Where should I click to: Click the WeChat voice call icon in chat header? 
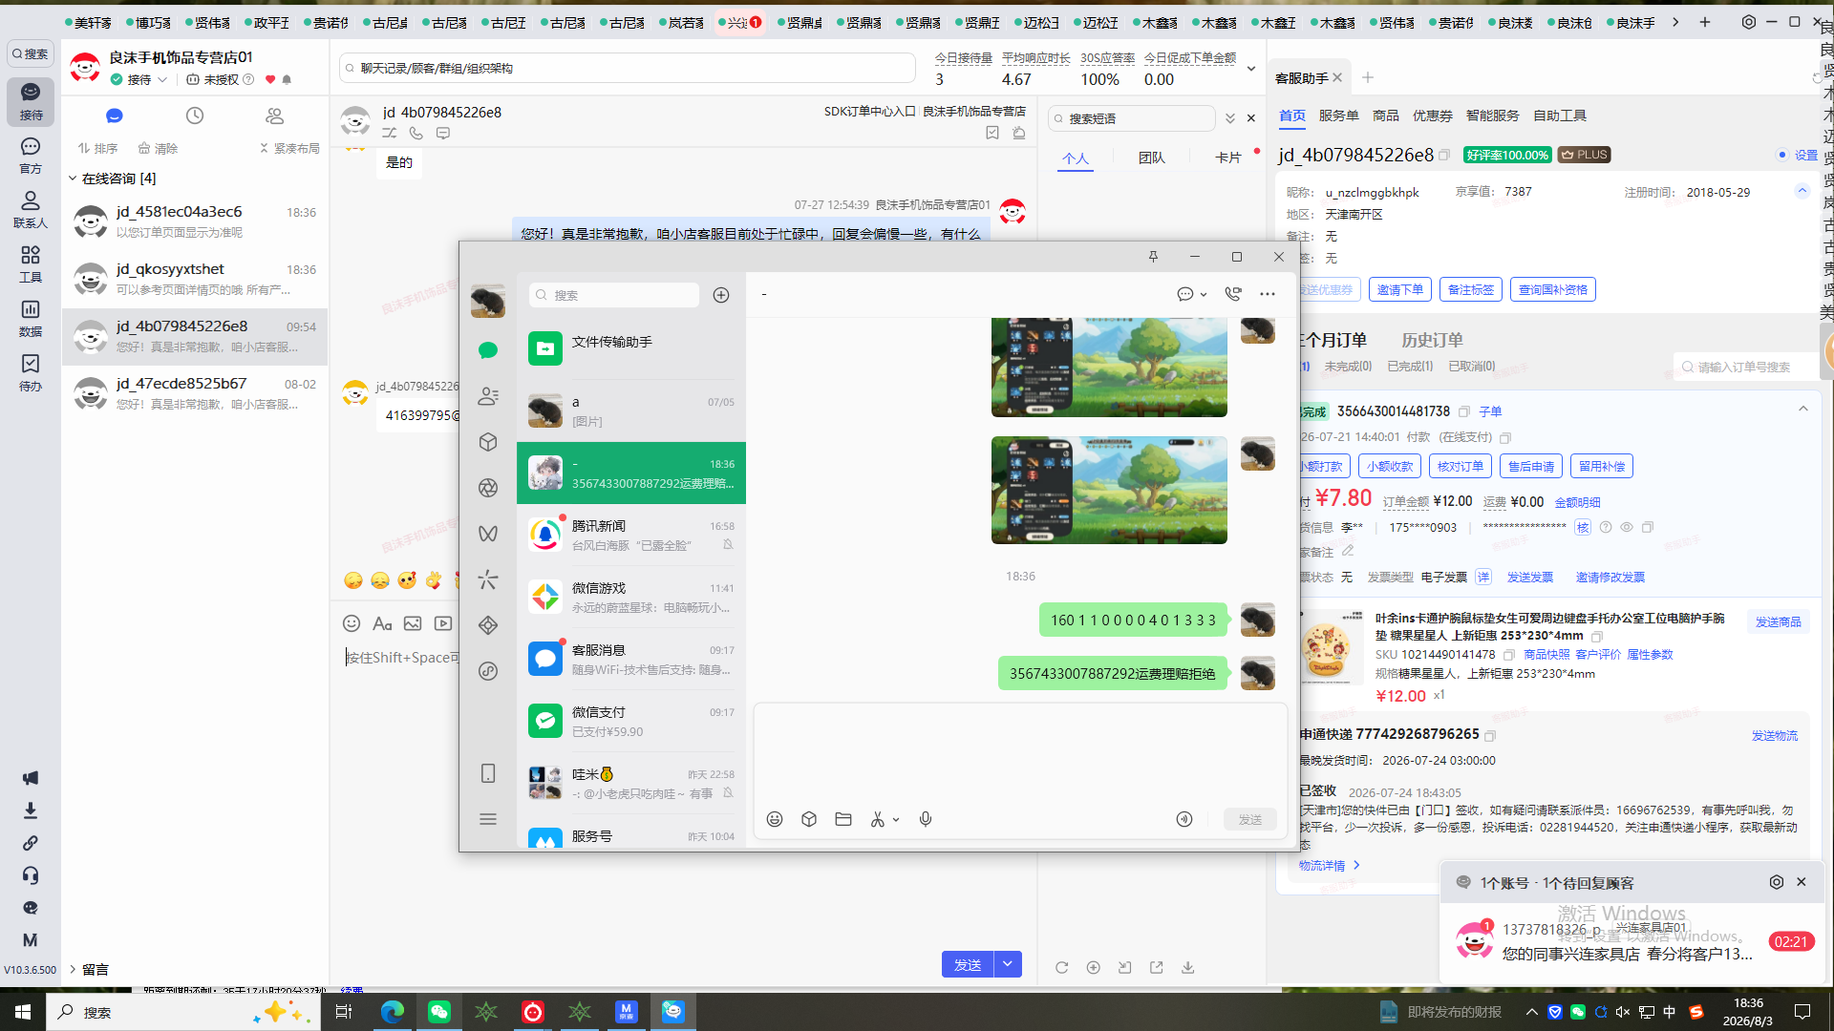coord(1233,294)
